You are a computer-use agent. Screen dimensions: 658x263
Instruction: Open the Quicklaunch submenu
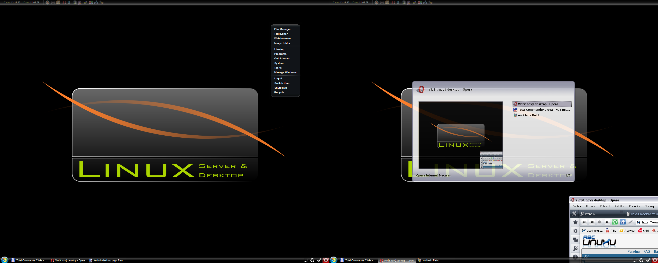click(282, 59)
